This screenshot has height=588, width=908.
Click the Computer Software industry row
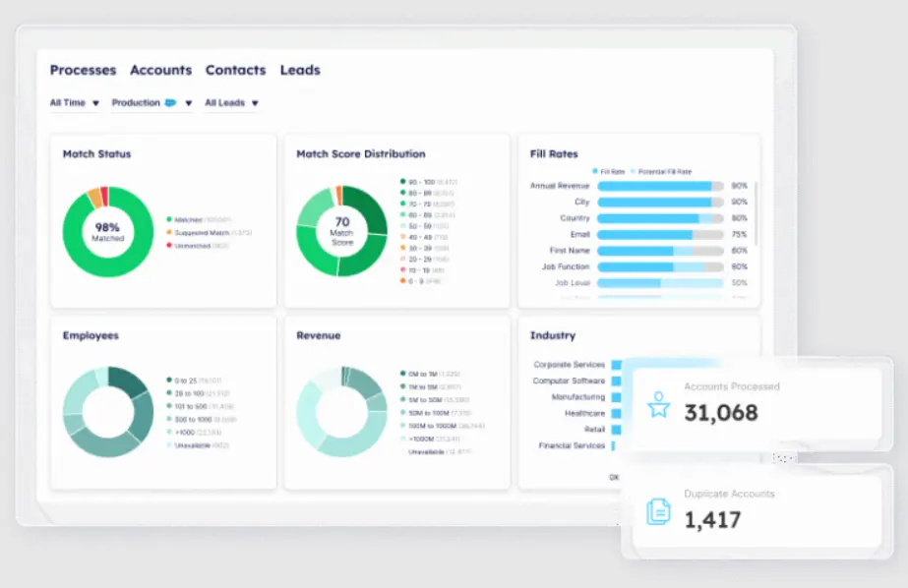click(x=576, y=381)
